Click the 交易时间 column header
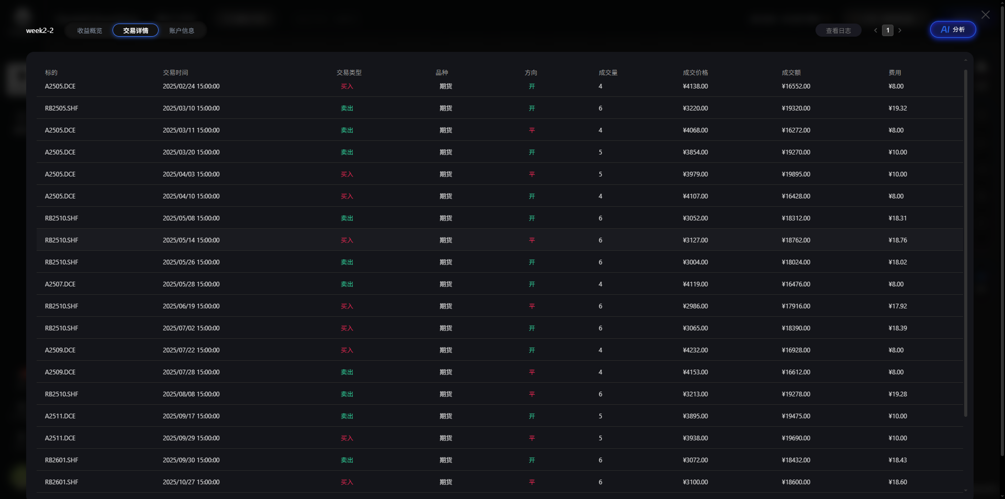This screenshot has width=1005, height=499. tap(175, 73)
